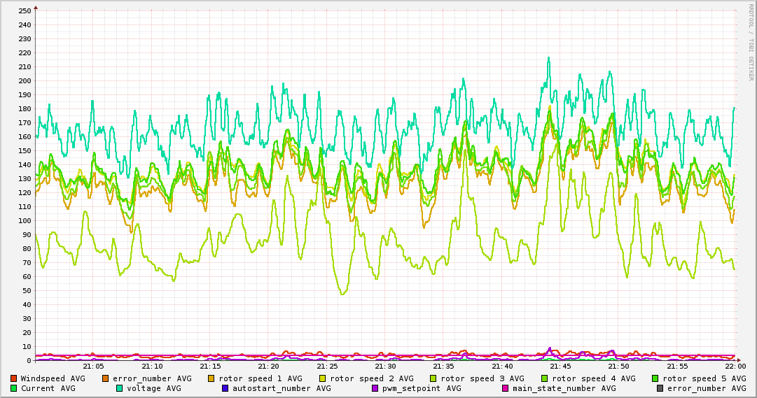
Task: Select the 'Windspeed AVG' legend text
Action: tap(53, 378)
